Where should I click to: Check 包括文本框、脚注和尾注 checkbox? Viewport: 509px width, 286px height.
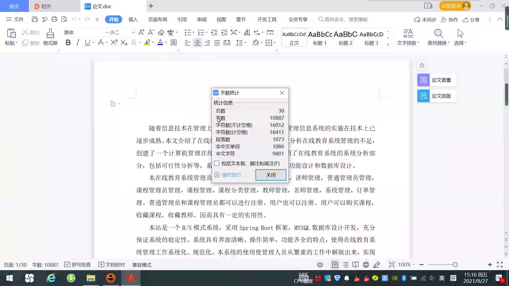point(217,163)
